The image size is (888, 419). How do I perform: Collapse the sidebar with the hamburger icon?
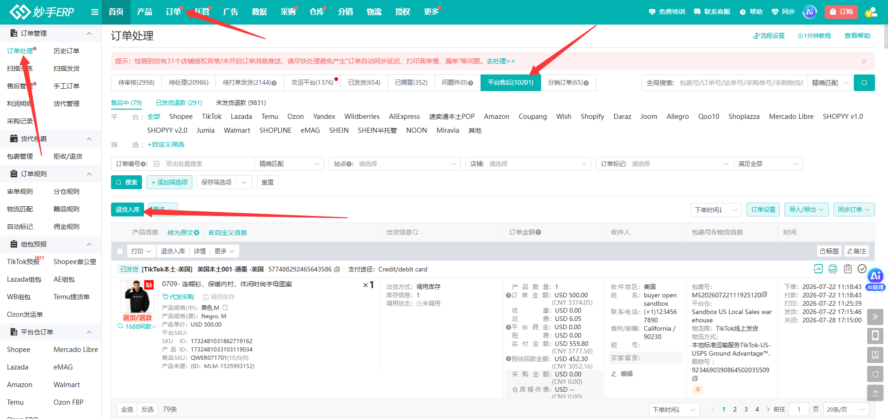95,12
